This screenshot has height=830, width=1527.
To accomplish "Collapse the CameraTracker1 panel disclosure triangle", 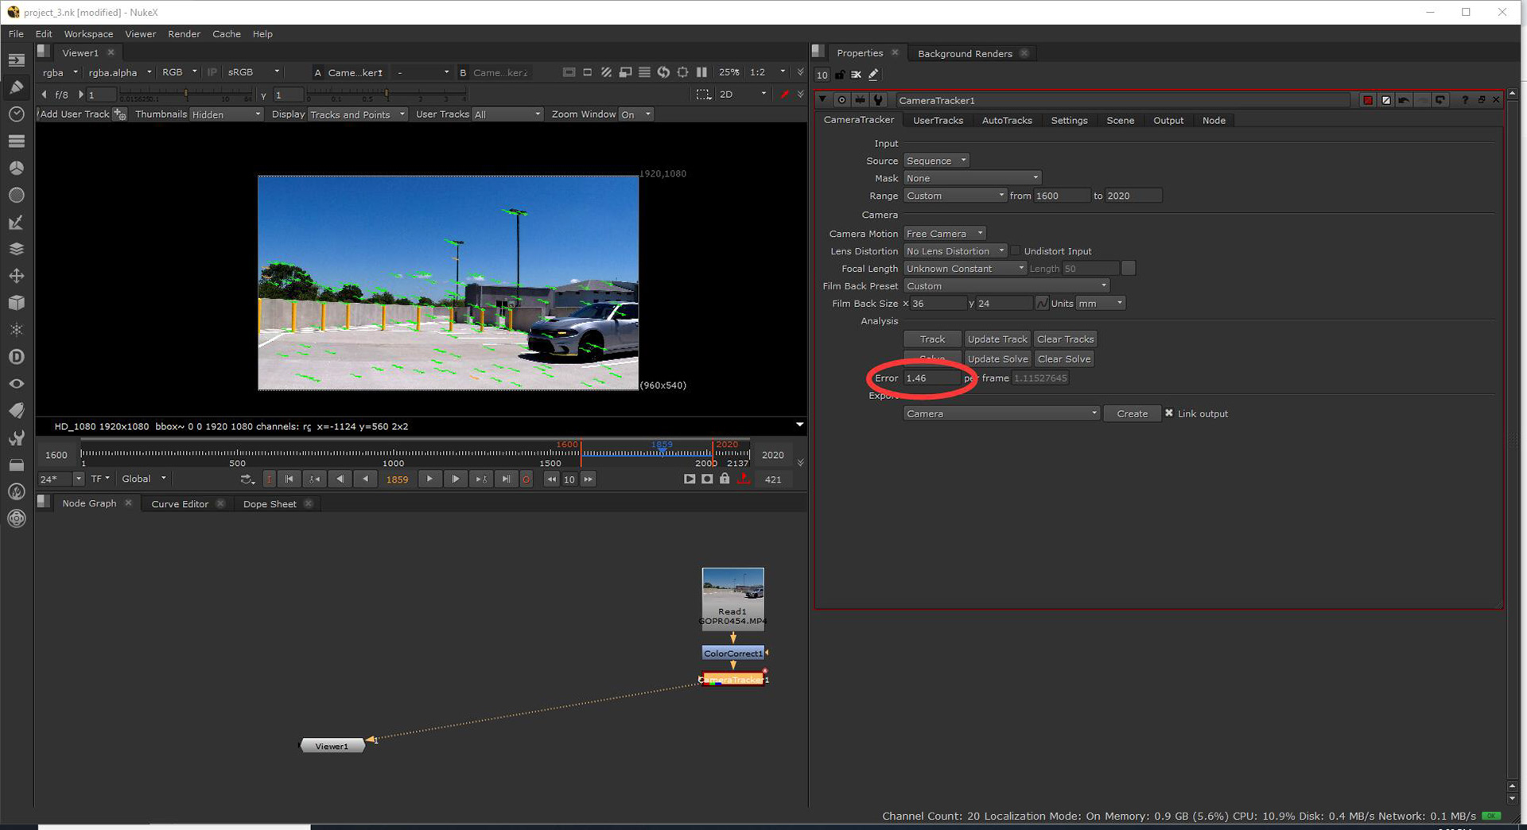I will coord(822,100).
